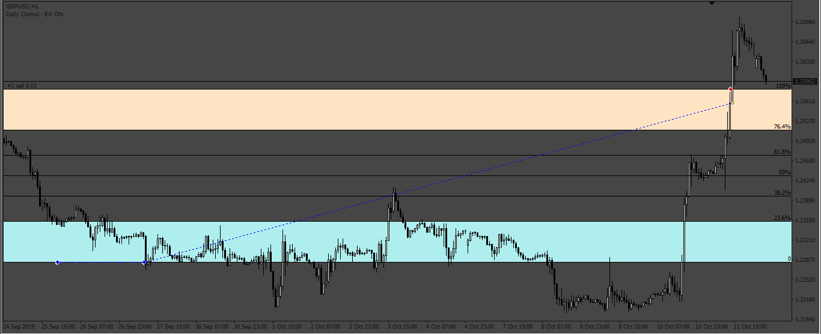Click the 10 Oct 07:00 time label
821x334 pixels.
(674, 327)
